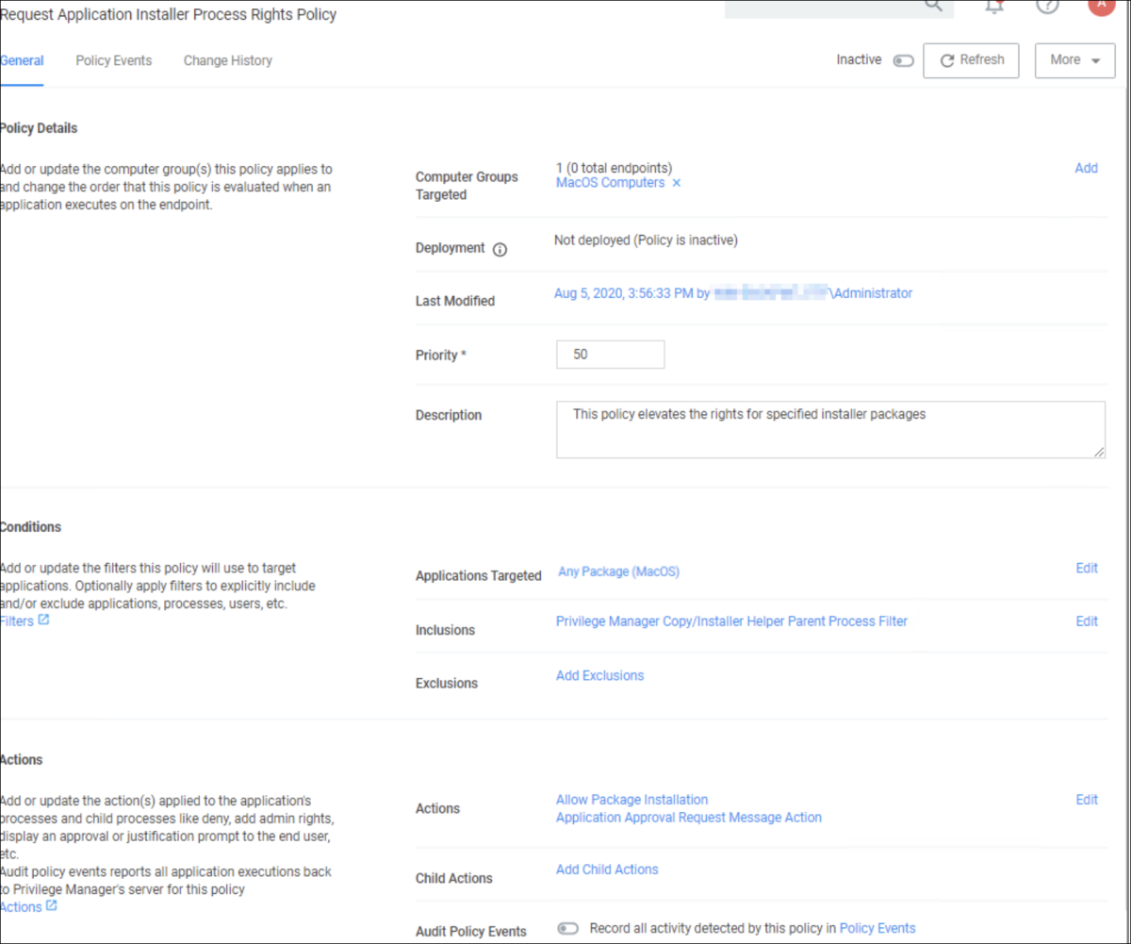
Task: Remove MacOS Computers group with X
Action: point(676,183)
